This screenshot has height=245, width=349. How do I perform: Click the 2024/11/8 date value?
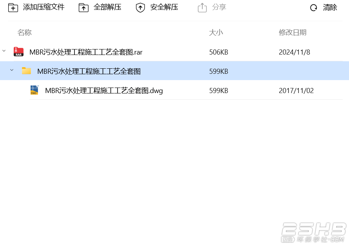(294, 52)
